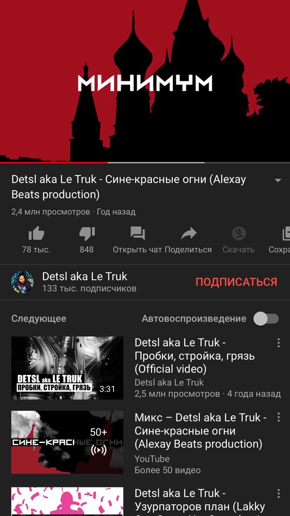Open the Узурпаторов план pink thumbnail
The height and width of the screenshot is (516, 290).
pos(67,501)
